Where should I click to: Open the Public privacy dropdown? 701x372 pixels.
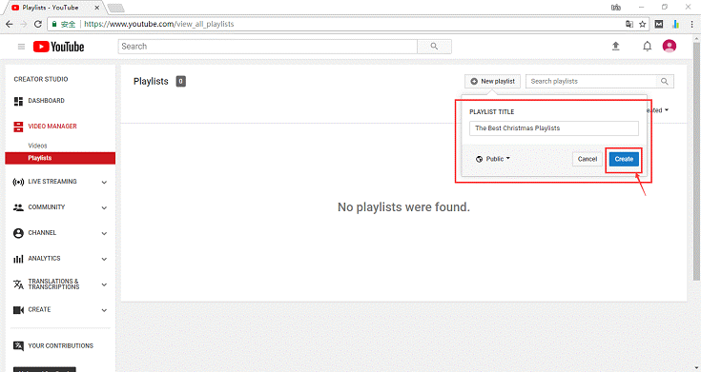(x=493, y=159)
